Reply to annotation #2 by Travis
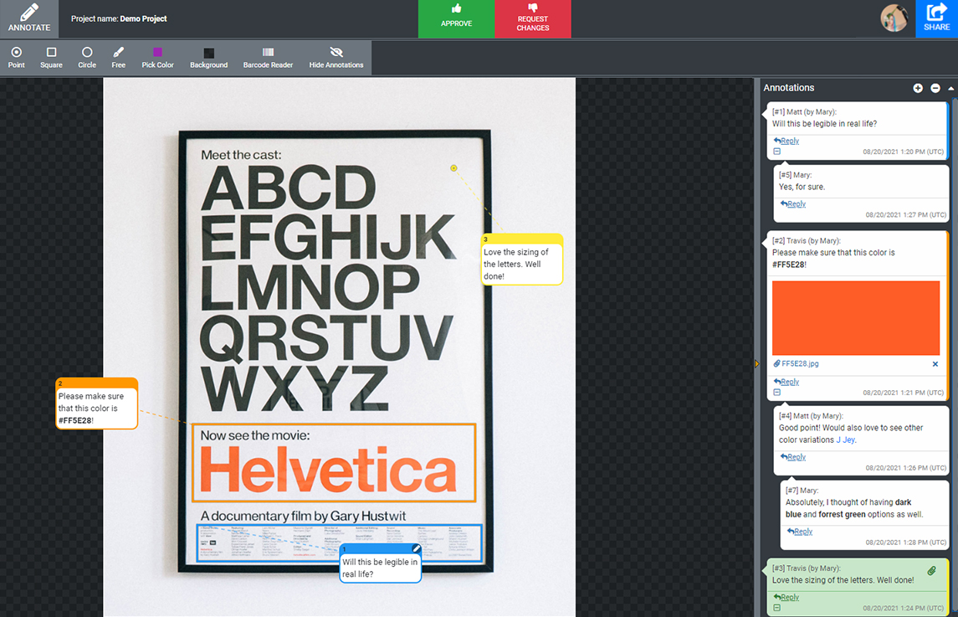 click(x=786, y=382)
